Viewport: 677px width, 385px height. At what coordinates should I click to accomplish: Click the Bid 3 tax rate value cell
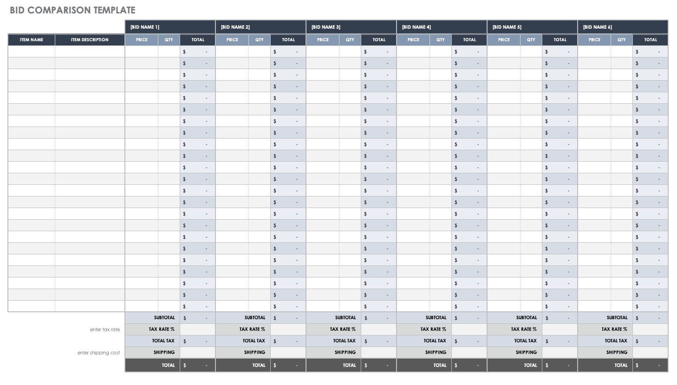(x=378, y=329)
